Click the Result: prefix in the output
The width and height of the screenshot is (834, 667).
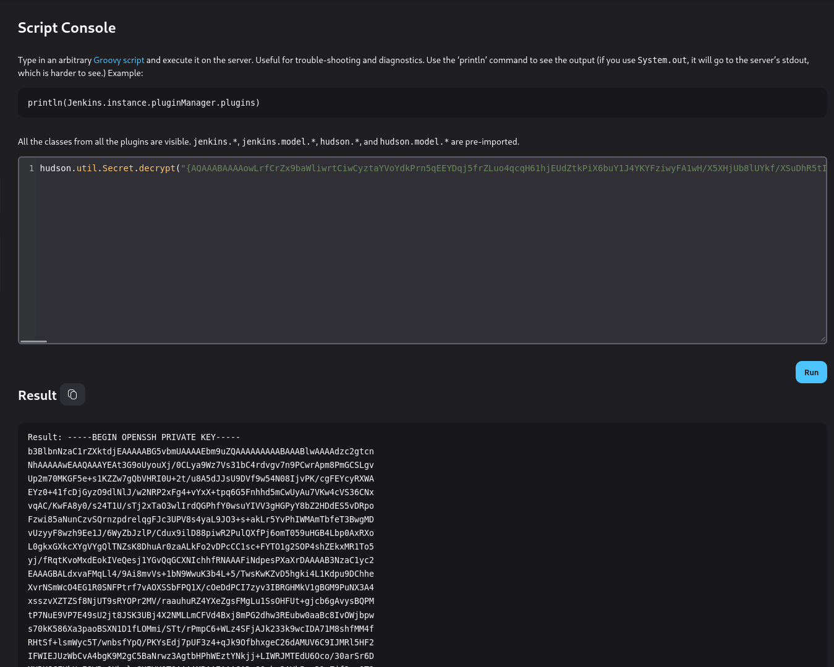44,437
